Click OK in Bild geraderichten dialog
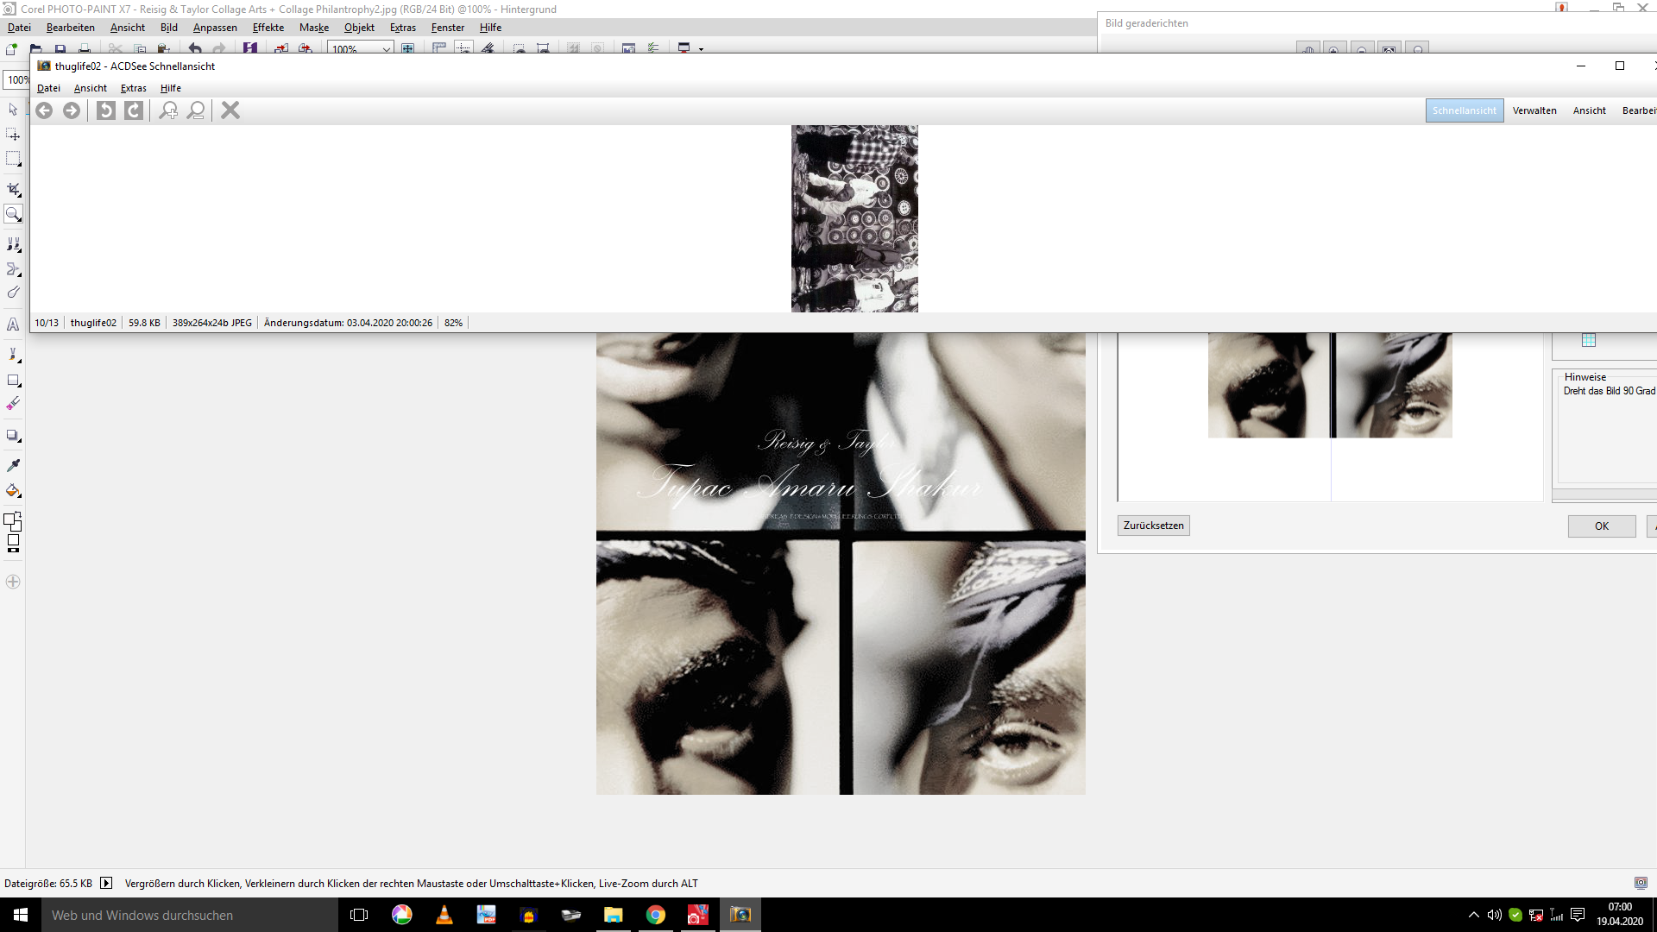Screen dimensions: 1657x932 (x=1602, y=526)
